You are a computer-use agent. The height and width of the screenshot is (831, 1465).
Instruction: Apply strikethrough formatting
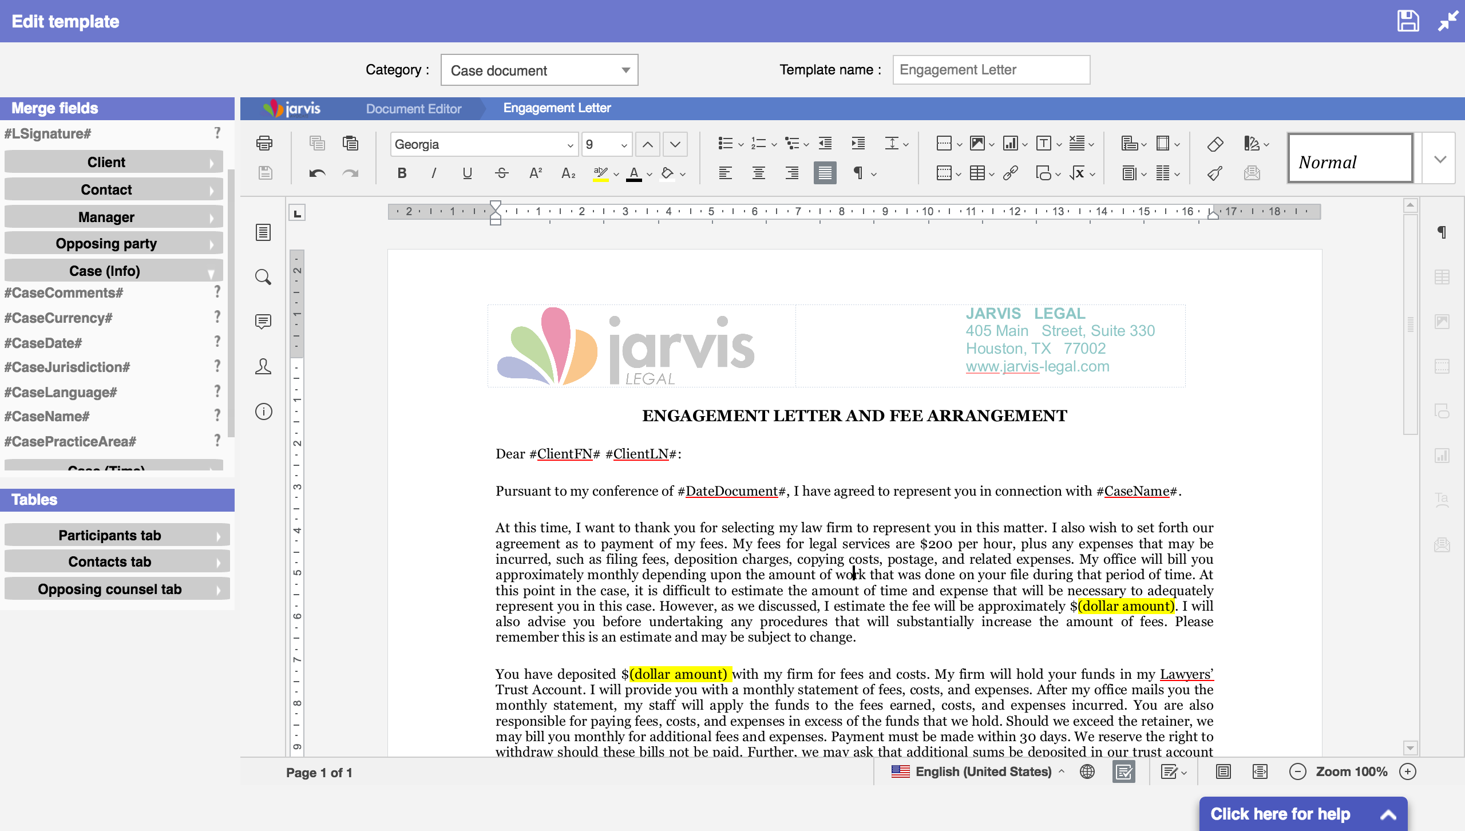(502, 173)
